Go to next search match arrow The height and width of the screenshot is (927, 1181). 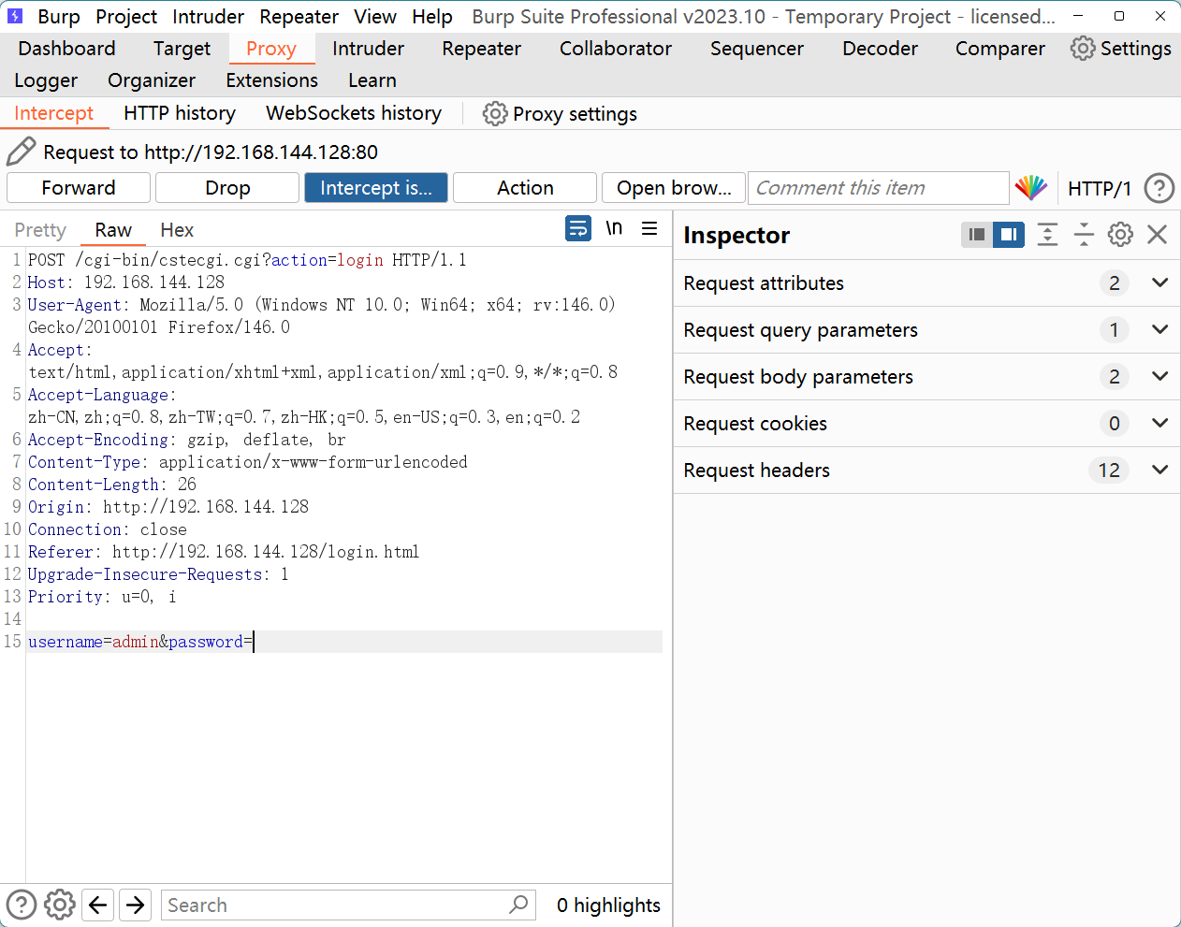coord(136,905)
